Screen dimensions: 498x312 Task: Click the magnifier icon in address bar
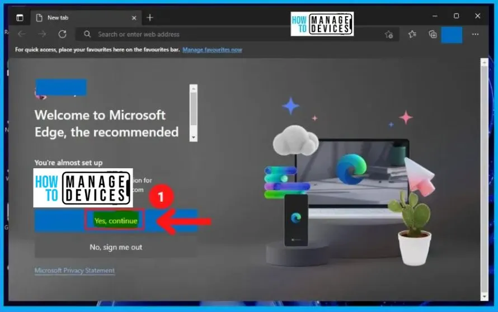[87, 34]
